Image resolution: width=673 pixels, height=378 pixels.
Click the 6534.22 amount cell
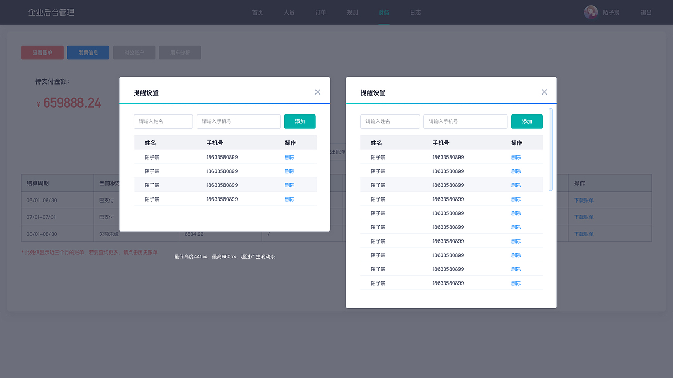pyautogui.click(x=194, y=234)
